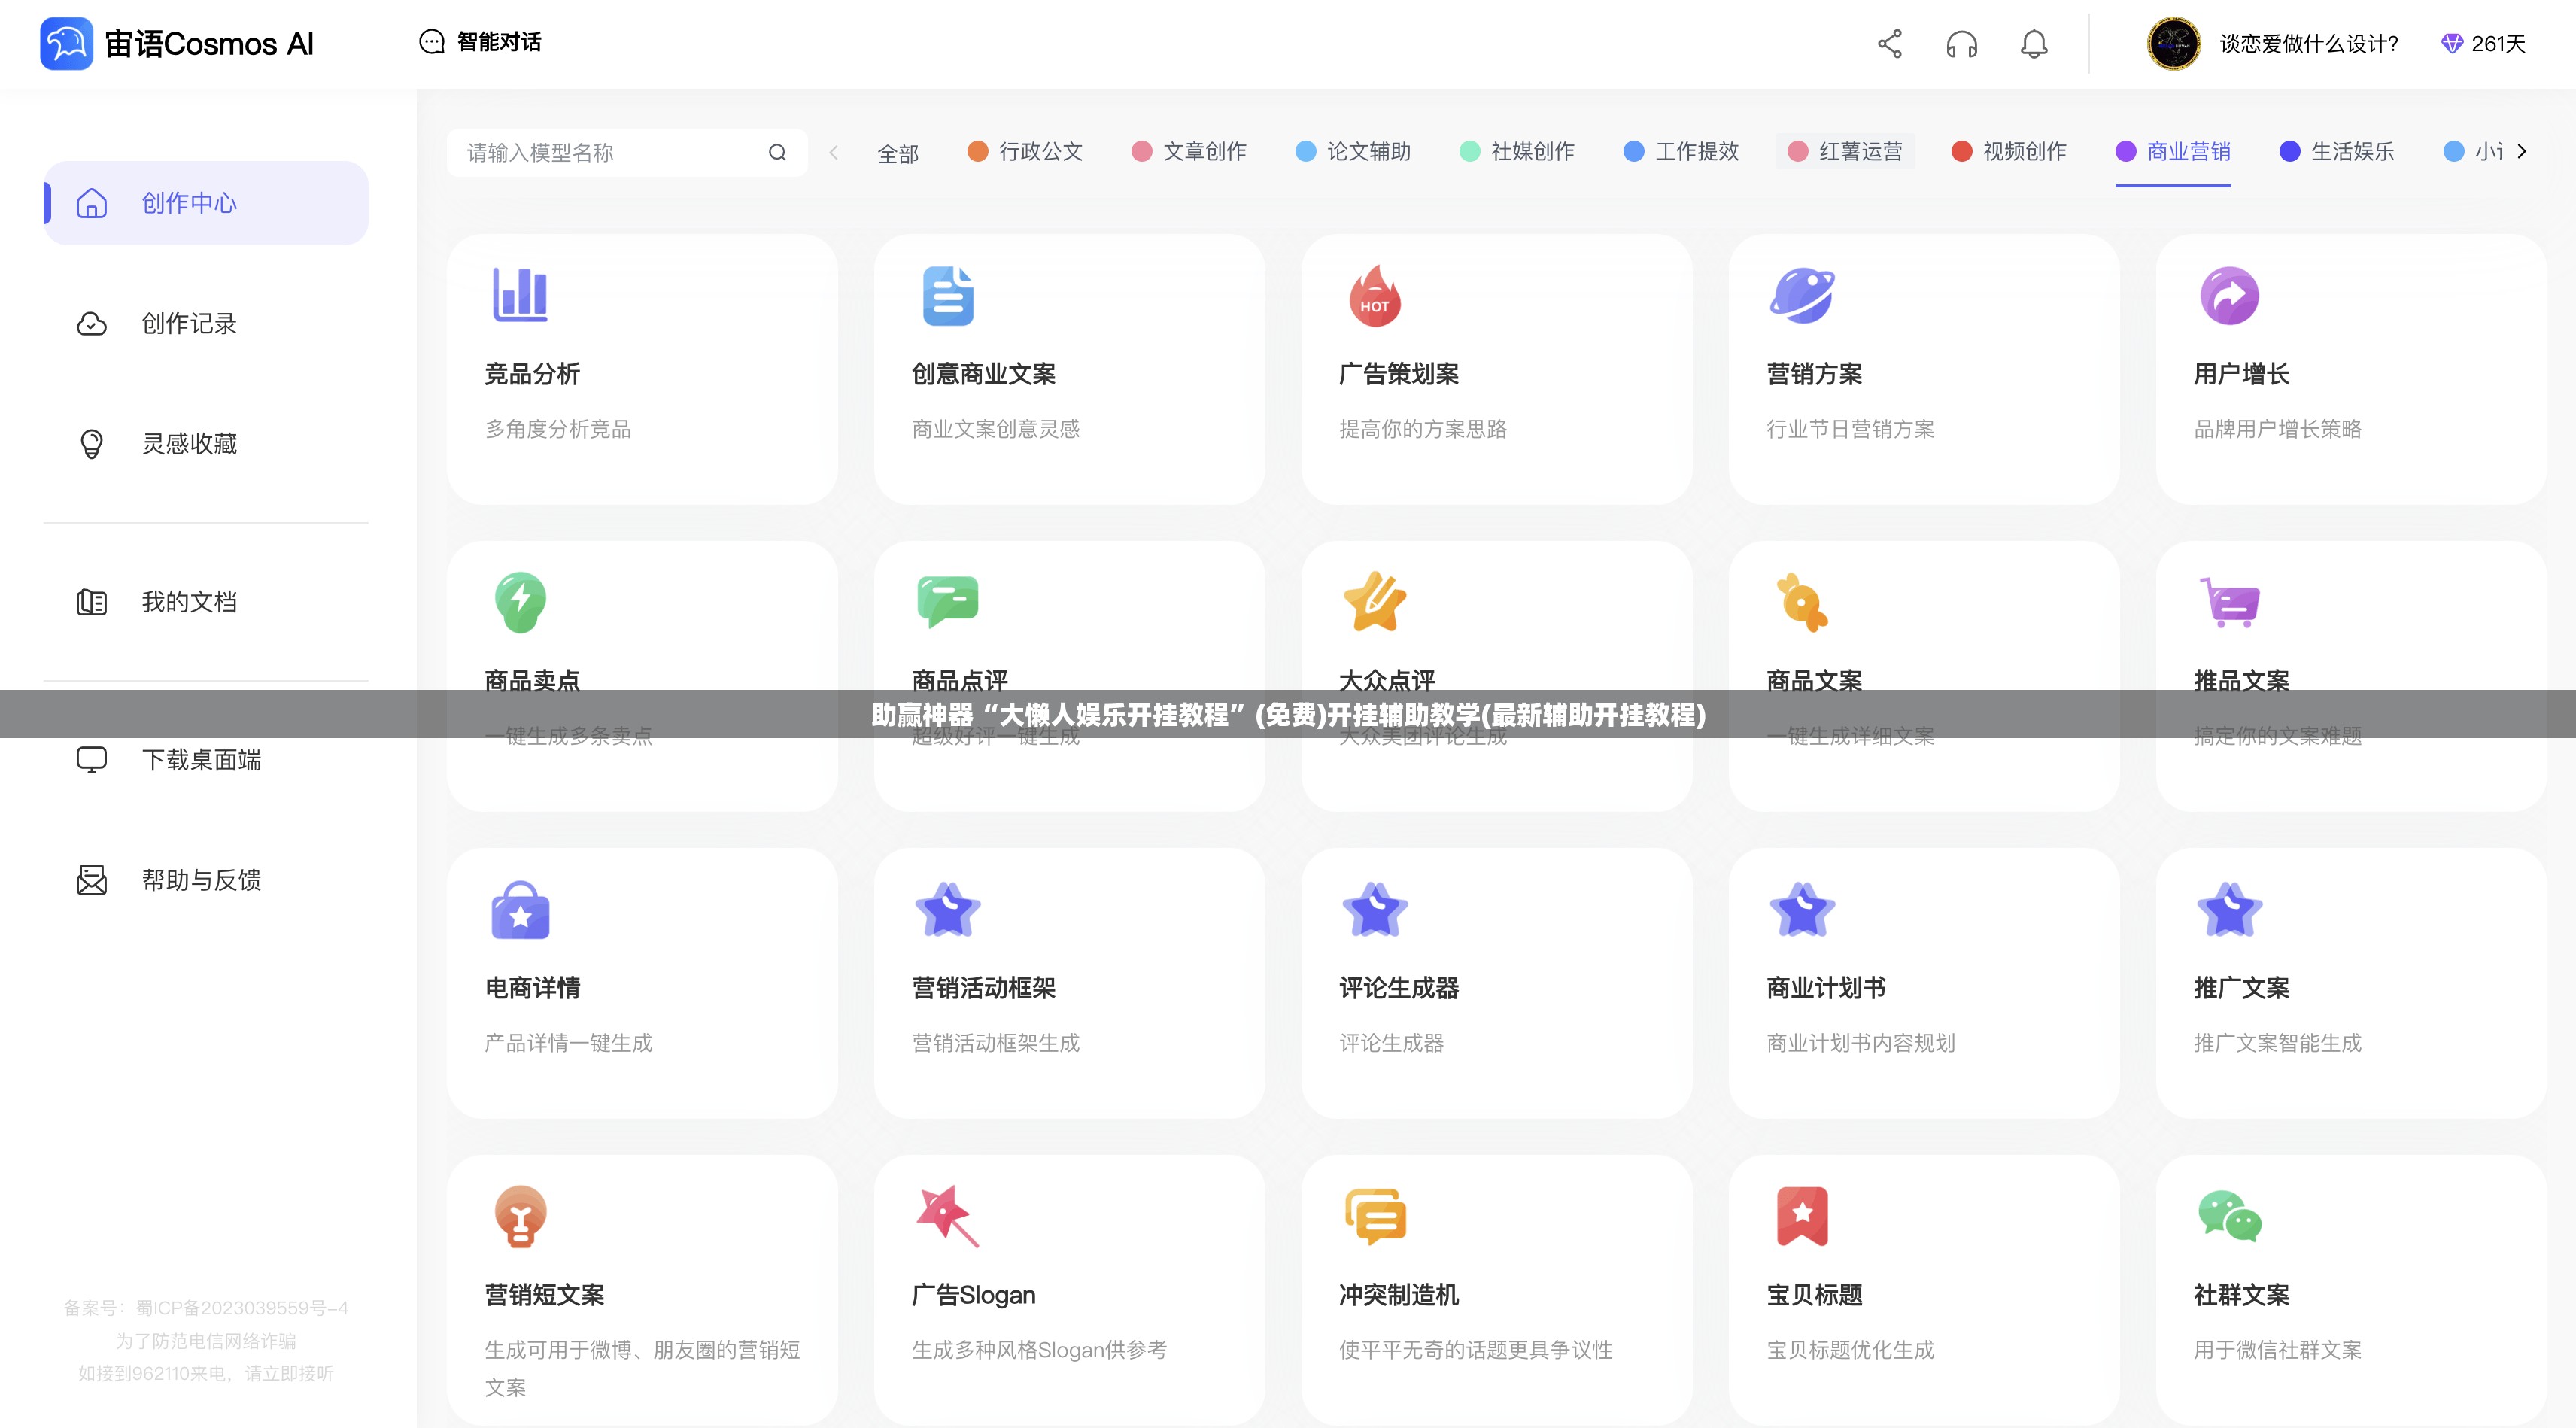
Task: Click the 用户增长 arrow icon
Action: [x=2230, y=295]
